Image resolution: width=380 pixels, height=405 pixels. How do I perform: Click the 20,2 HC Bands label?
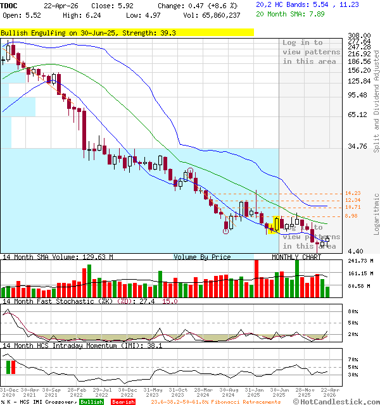pyautogui.click(x=283, y=4)
